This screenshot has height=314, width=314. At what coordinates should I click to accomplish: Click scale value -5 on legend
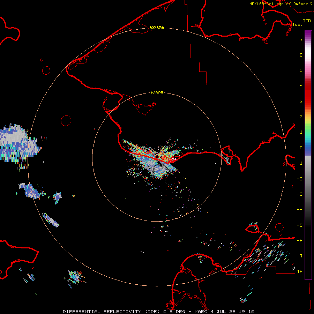pos(300,225)
